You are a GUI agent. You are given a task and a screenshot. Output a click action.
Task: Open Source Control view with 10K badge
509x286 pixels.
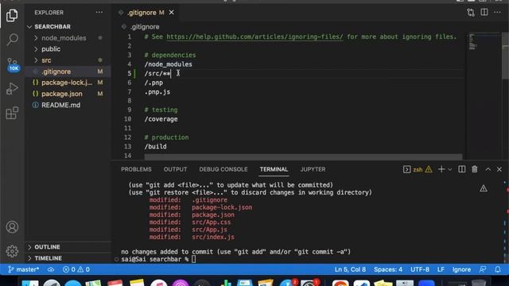pos(13,64)
